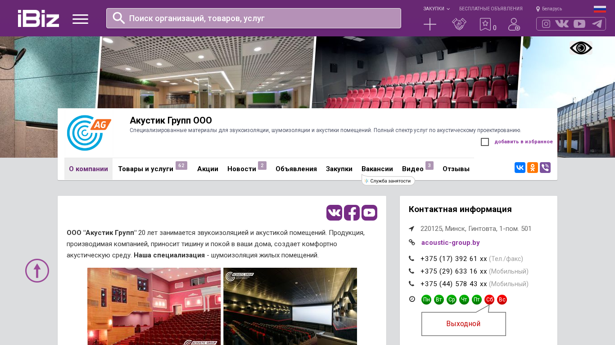
Task: Open the О компании tab
Action: [x=88, y=169]
